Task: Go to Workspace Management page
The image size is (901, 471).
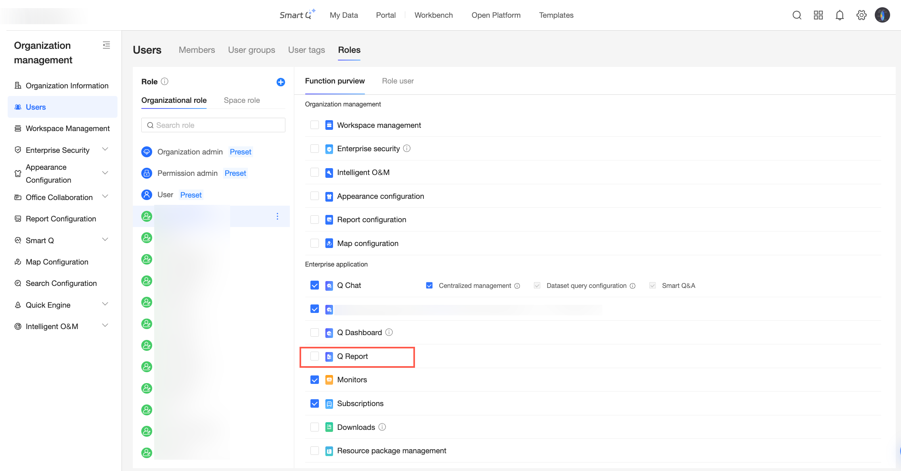Action: tap(63, 129)
